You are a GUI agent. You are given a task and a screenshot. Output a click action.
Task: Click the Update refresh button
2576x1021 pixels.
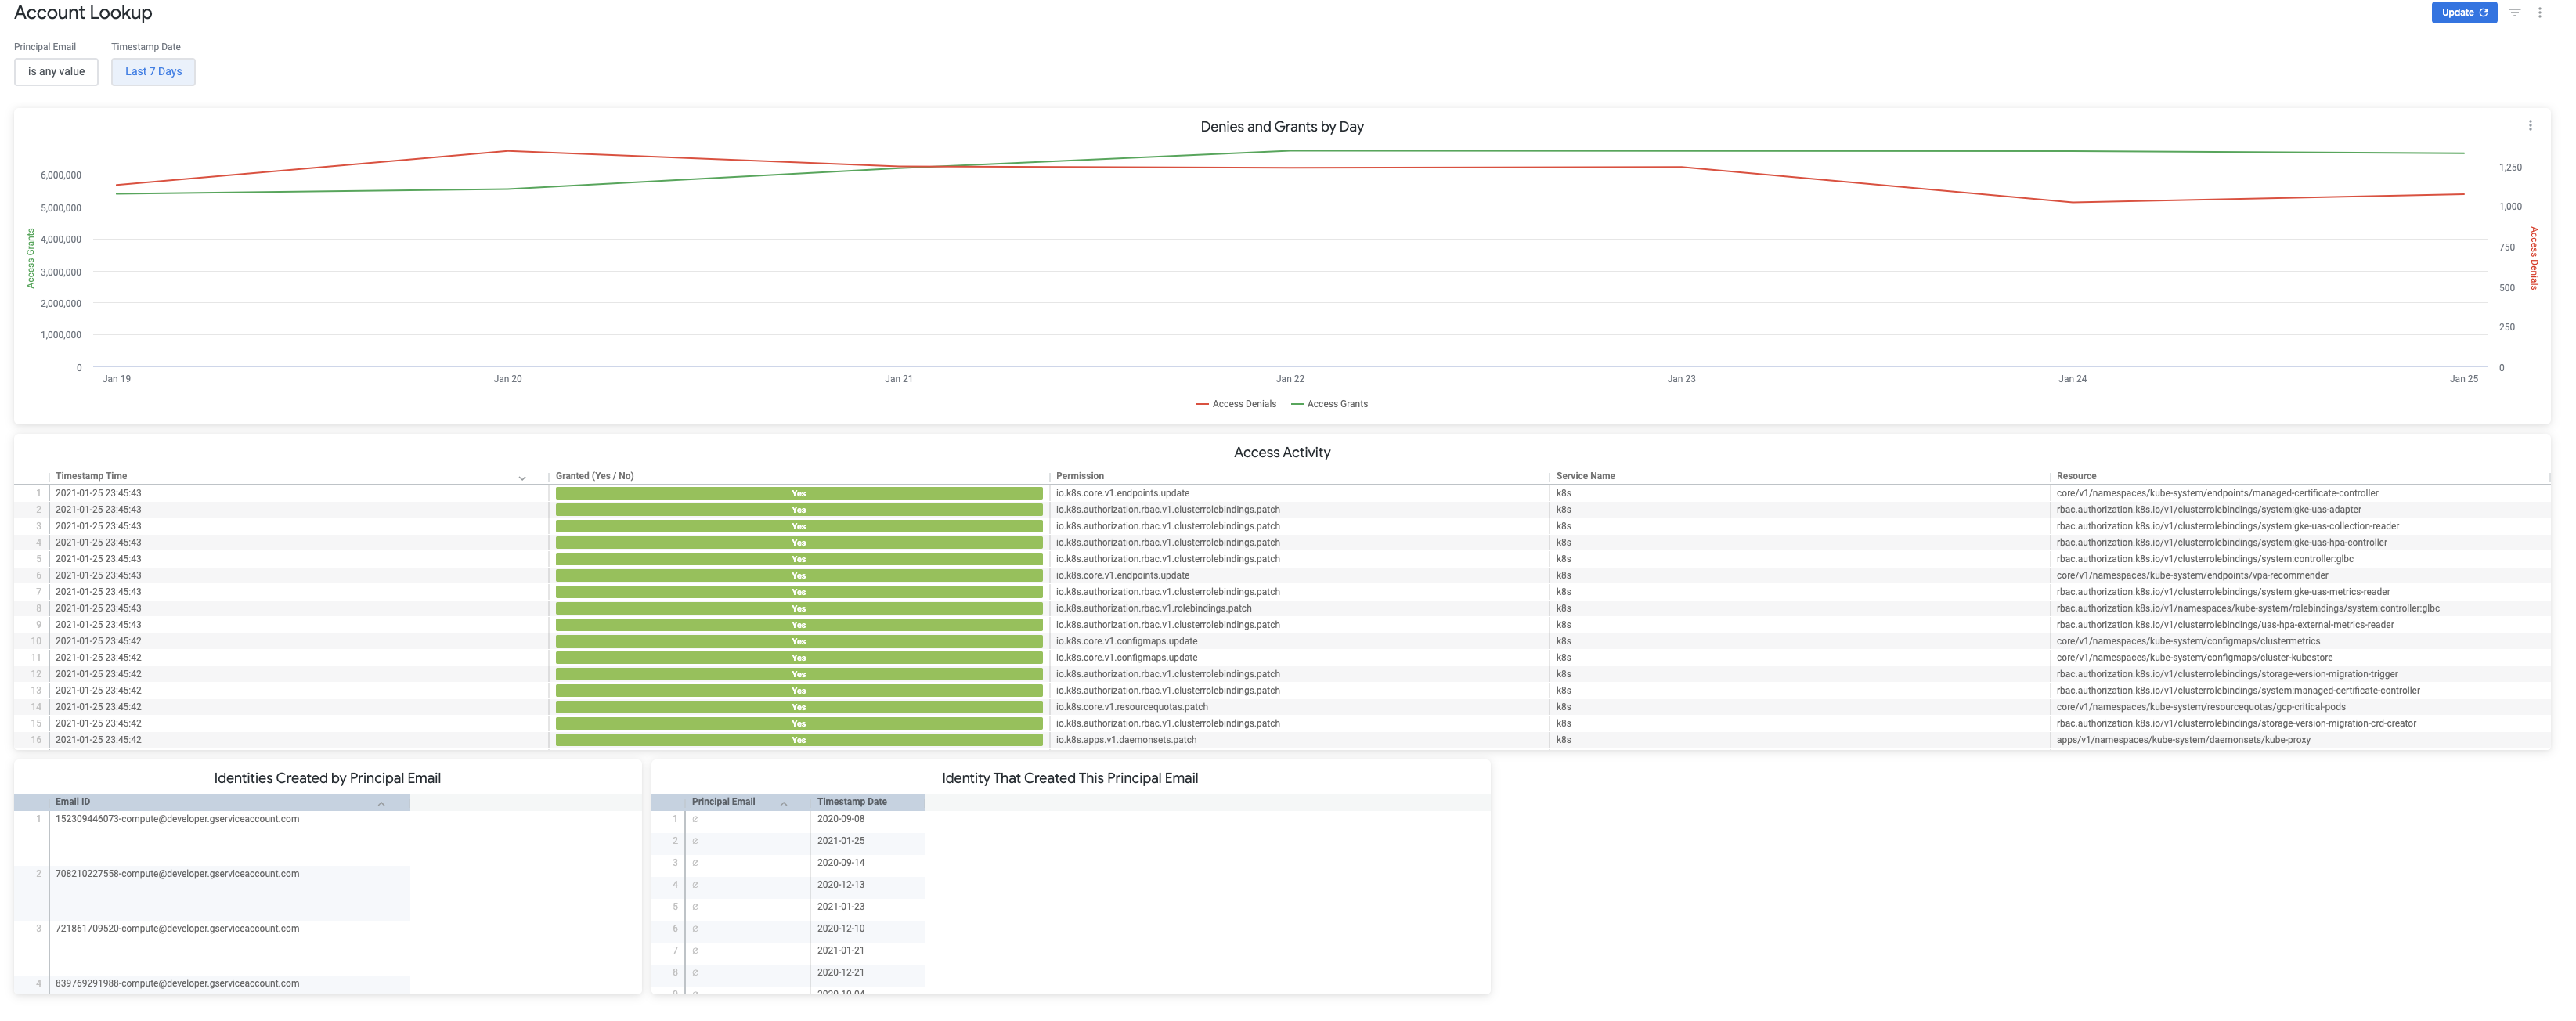pos(2463,13)
